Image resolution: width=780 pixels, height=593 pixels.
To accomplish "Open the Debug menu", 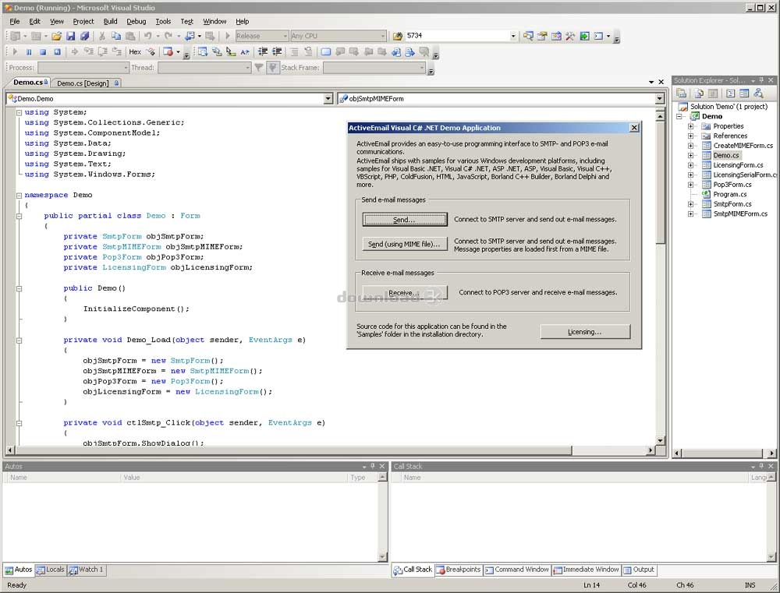I will (136, 21).
